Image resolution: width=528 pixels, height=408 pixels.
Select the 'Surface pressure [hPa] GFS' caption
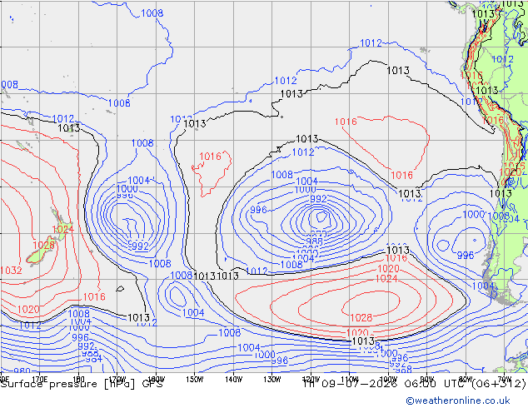[82, 384]
